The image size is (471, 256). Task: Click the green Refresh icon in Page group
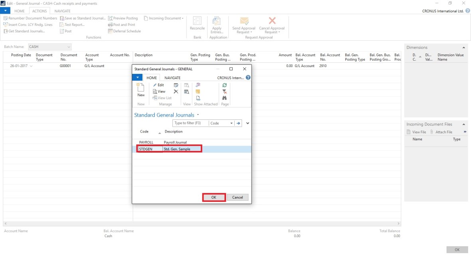pyautogui.click(x=225, y=85)
